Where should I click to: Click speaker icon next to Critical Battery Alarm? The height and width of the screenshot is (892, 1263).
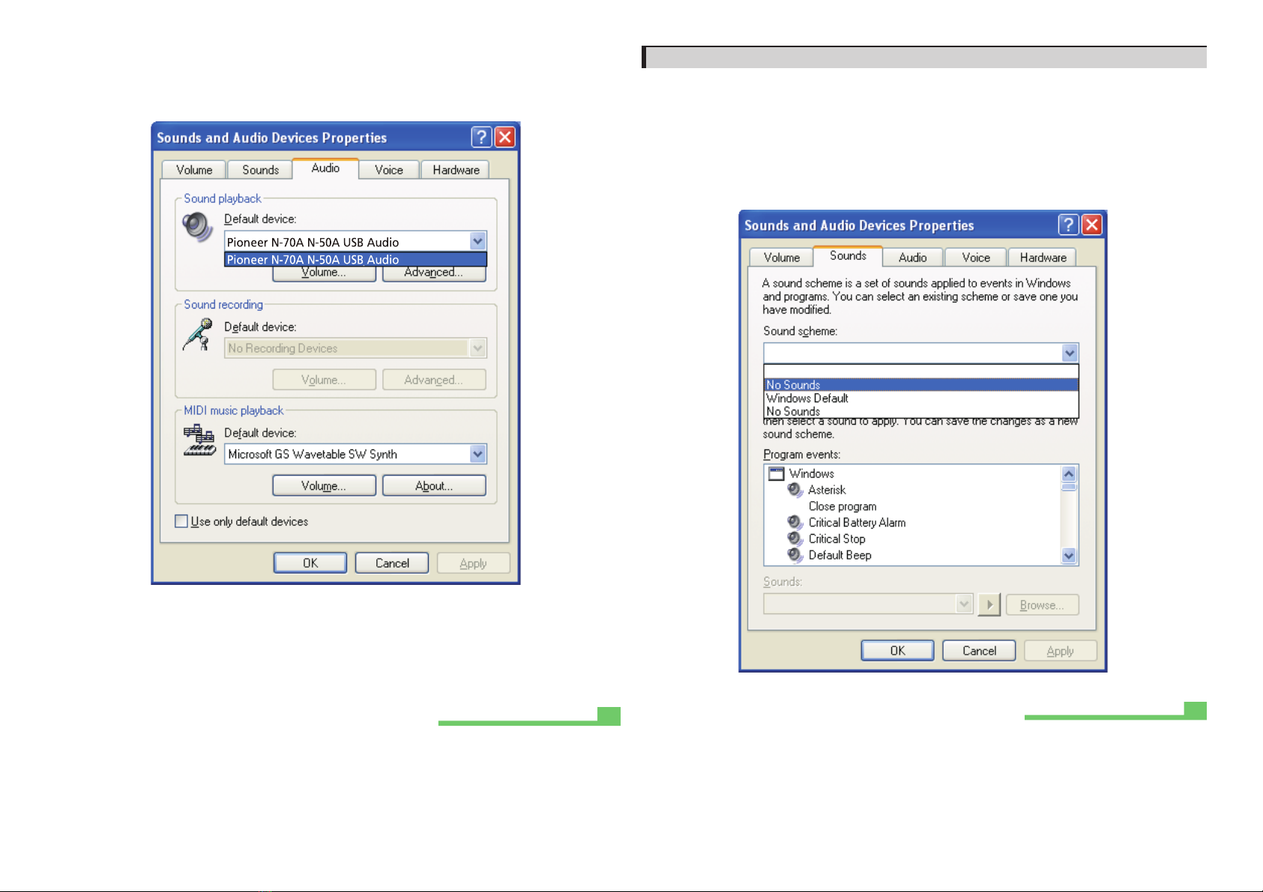[x=795, y=523]
